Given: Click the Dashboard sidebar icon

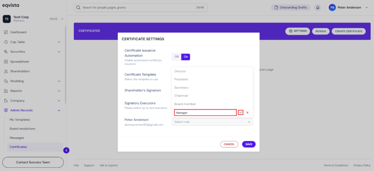Looking at the screenshot, I should tap(6, 32).
